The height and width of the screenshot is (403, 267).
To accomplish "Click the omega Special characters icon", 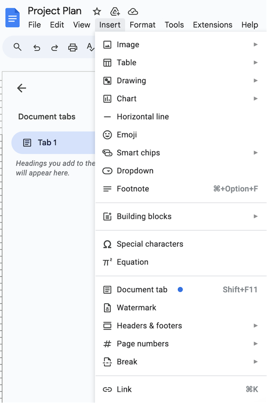I will point(107,244).
